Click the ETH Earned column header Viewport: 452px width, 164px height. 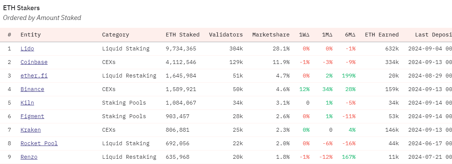click(x=382, y=35)
